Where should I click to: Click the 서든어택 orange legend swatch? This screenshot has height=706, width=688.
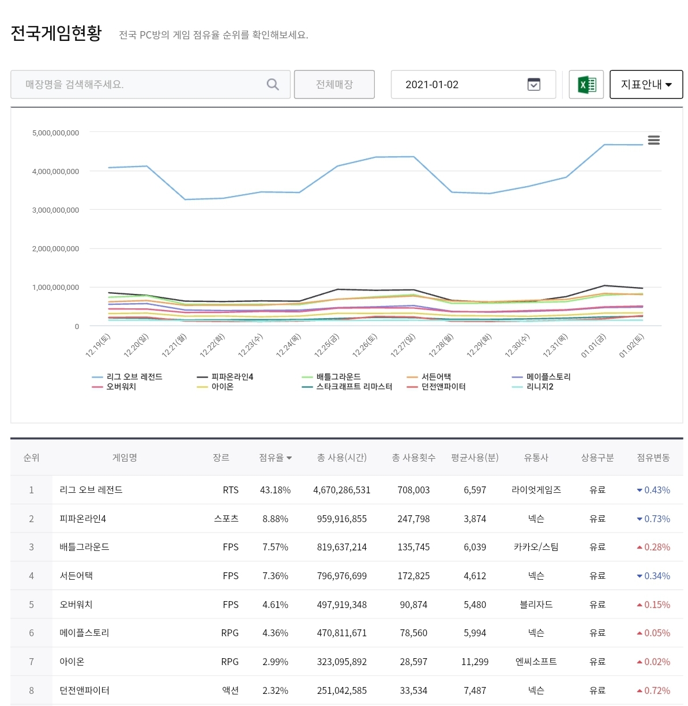(412, 377)
